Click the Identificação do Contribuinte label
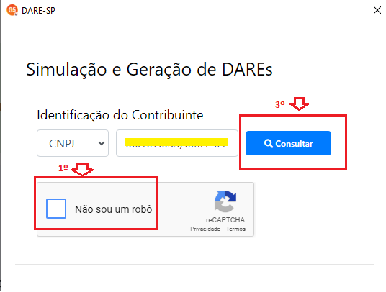The width and height of the screenshot is (386, 292). point(120,115)
